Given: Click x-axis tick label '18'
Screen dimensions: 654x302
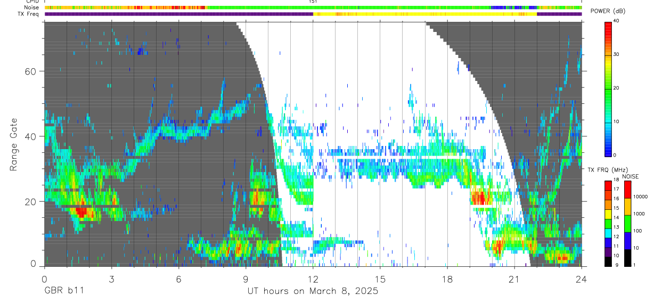Looking at the screenshot, I should click(447, 279).
